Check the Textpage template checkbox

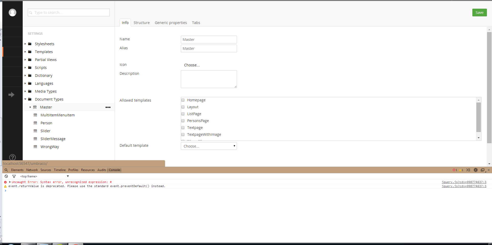[183, 128]
